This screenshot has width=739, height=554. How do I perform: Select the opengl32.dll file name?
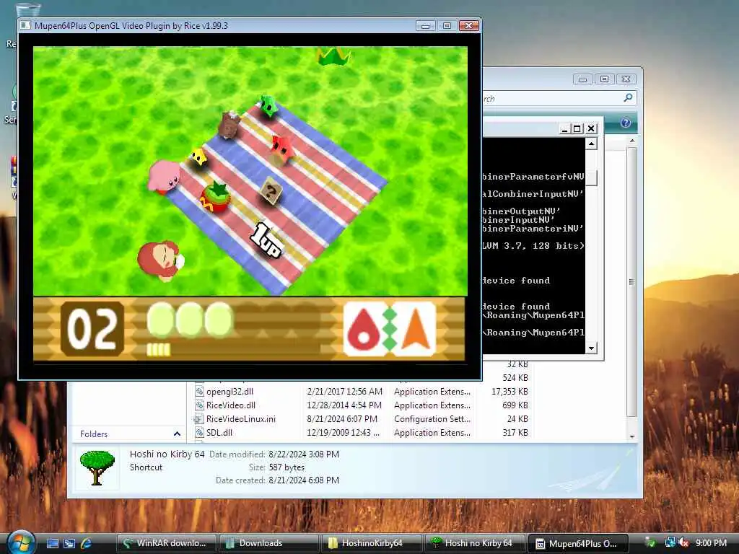point(229,392)
